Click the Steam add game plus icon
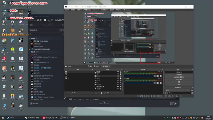Viewport: 213px width, 120px height. 31,103
